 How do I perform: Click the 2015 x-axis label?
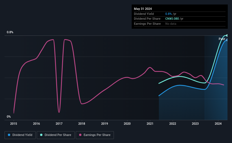pos(14,124)
